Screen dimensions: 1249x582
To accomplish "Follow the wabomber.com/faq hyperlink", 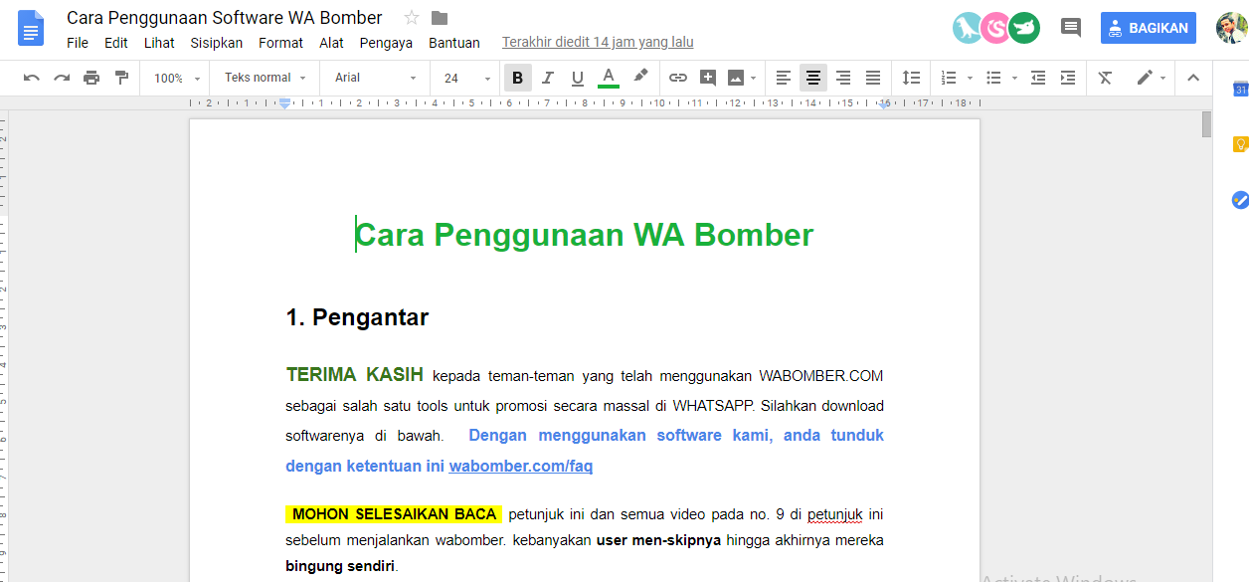I will [521, 466].
